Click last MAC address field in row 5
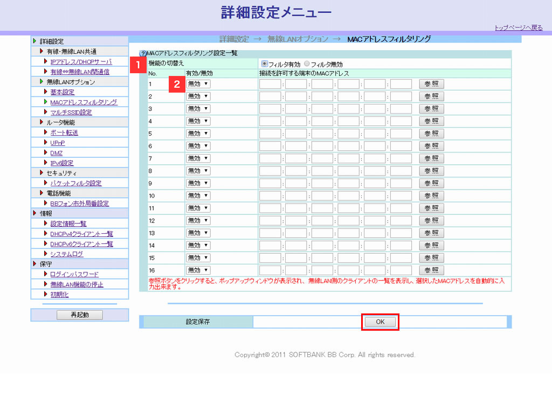The height and width of the screenshot is (398, 552). [401, 134]
